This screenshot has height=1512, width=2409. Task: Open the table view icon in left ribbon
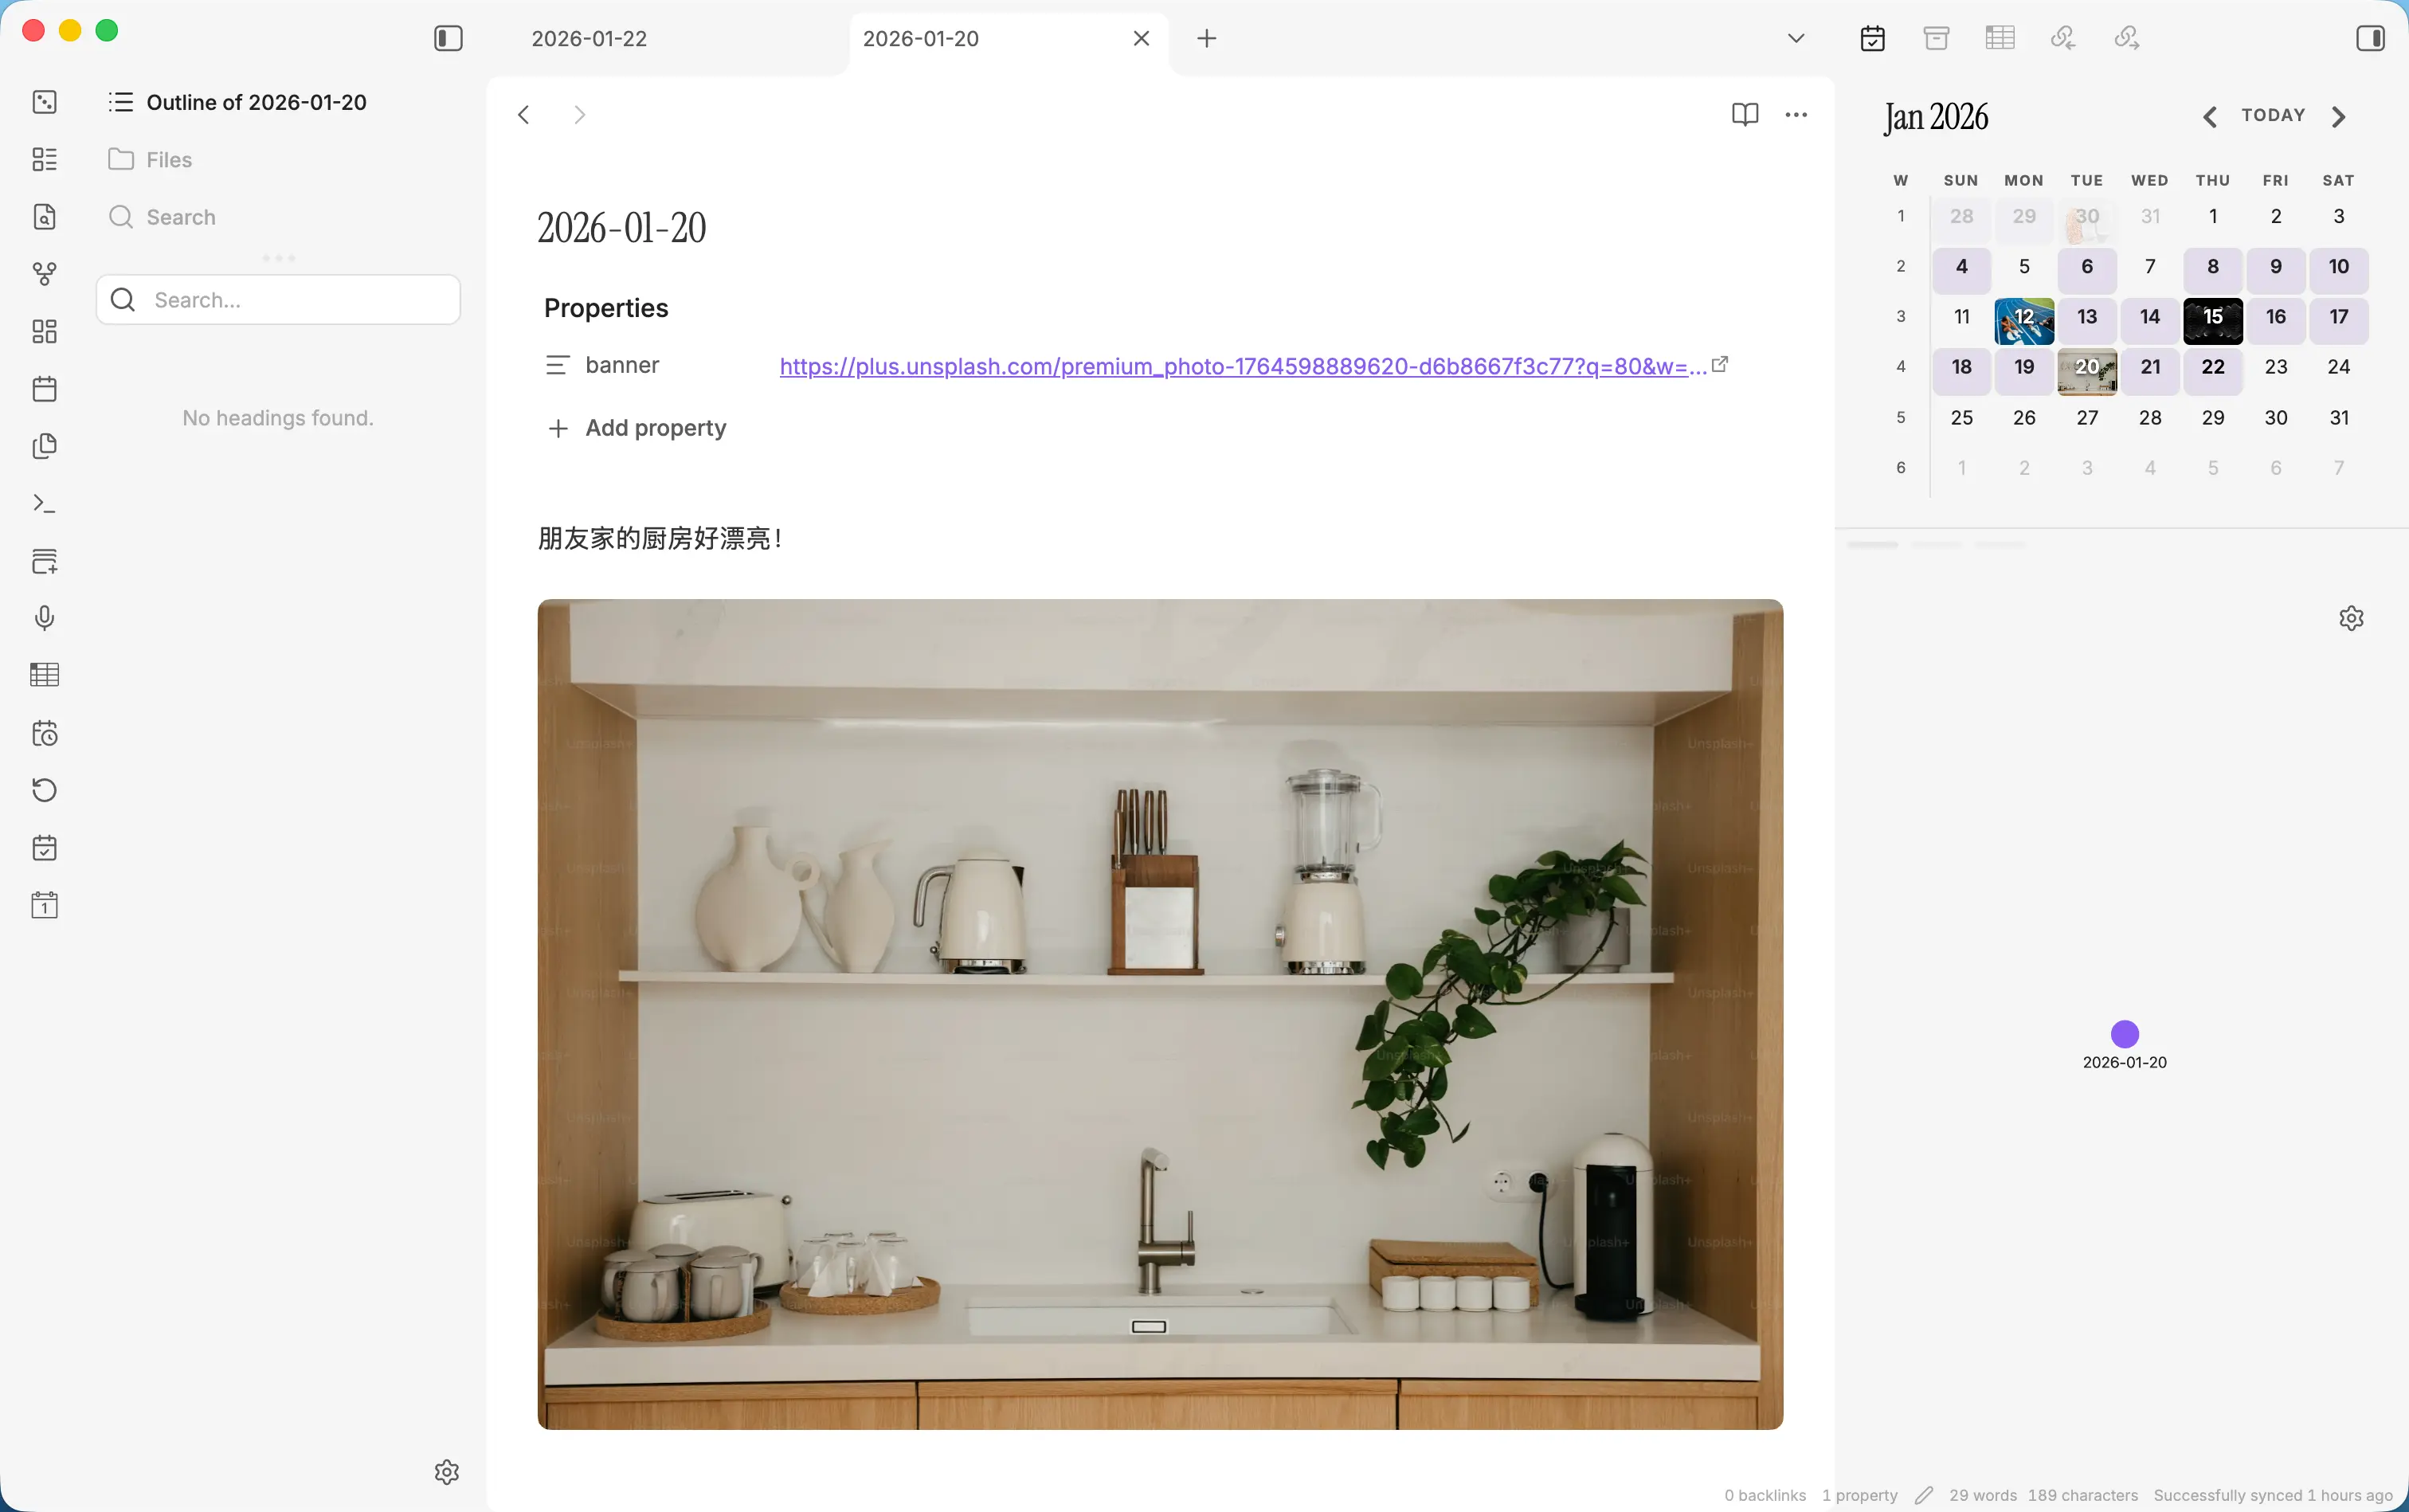[x=44, y=675]
